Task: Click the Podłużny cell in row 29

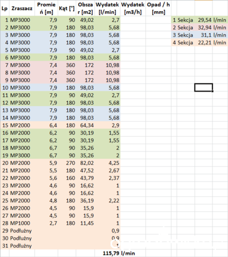Action: tap(22, 231)
